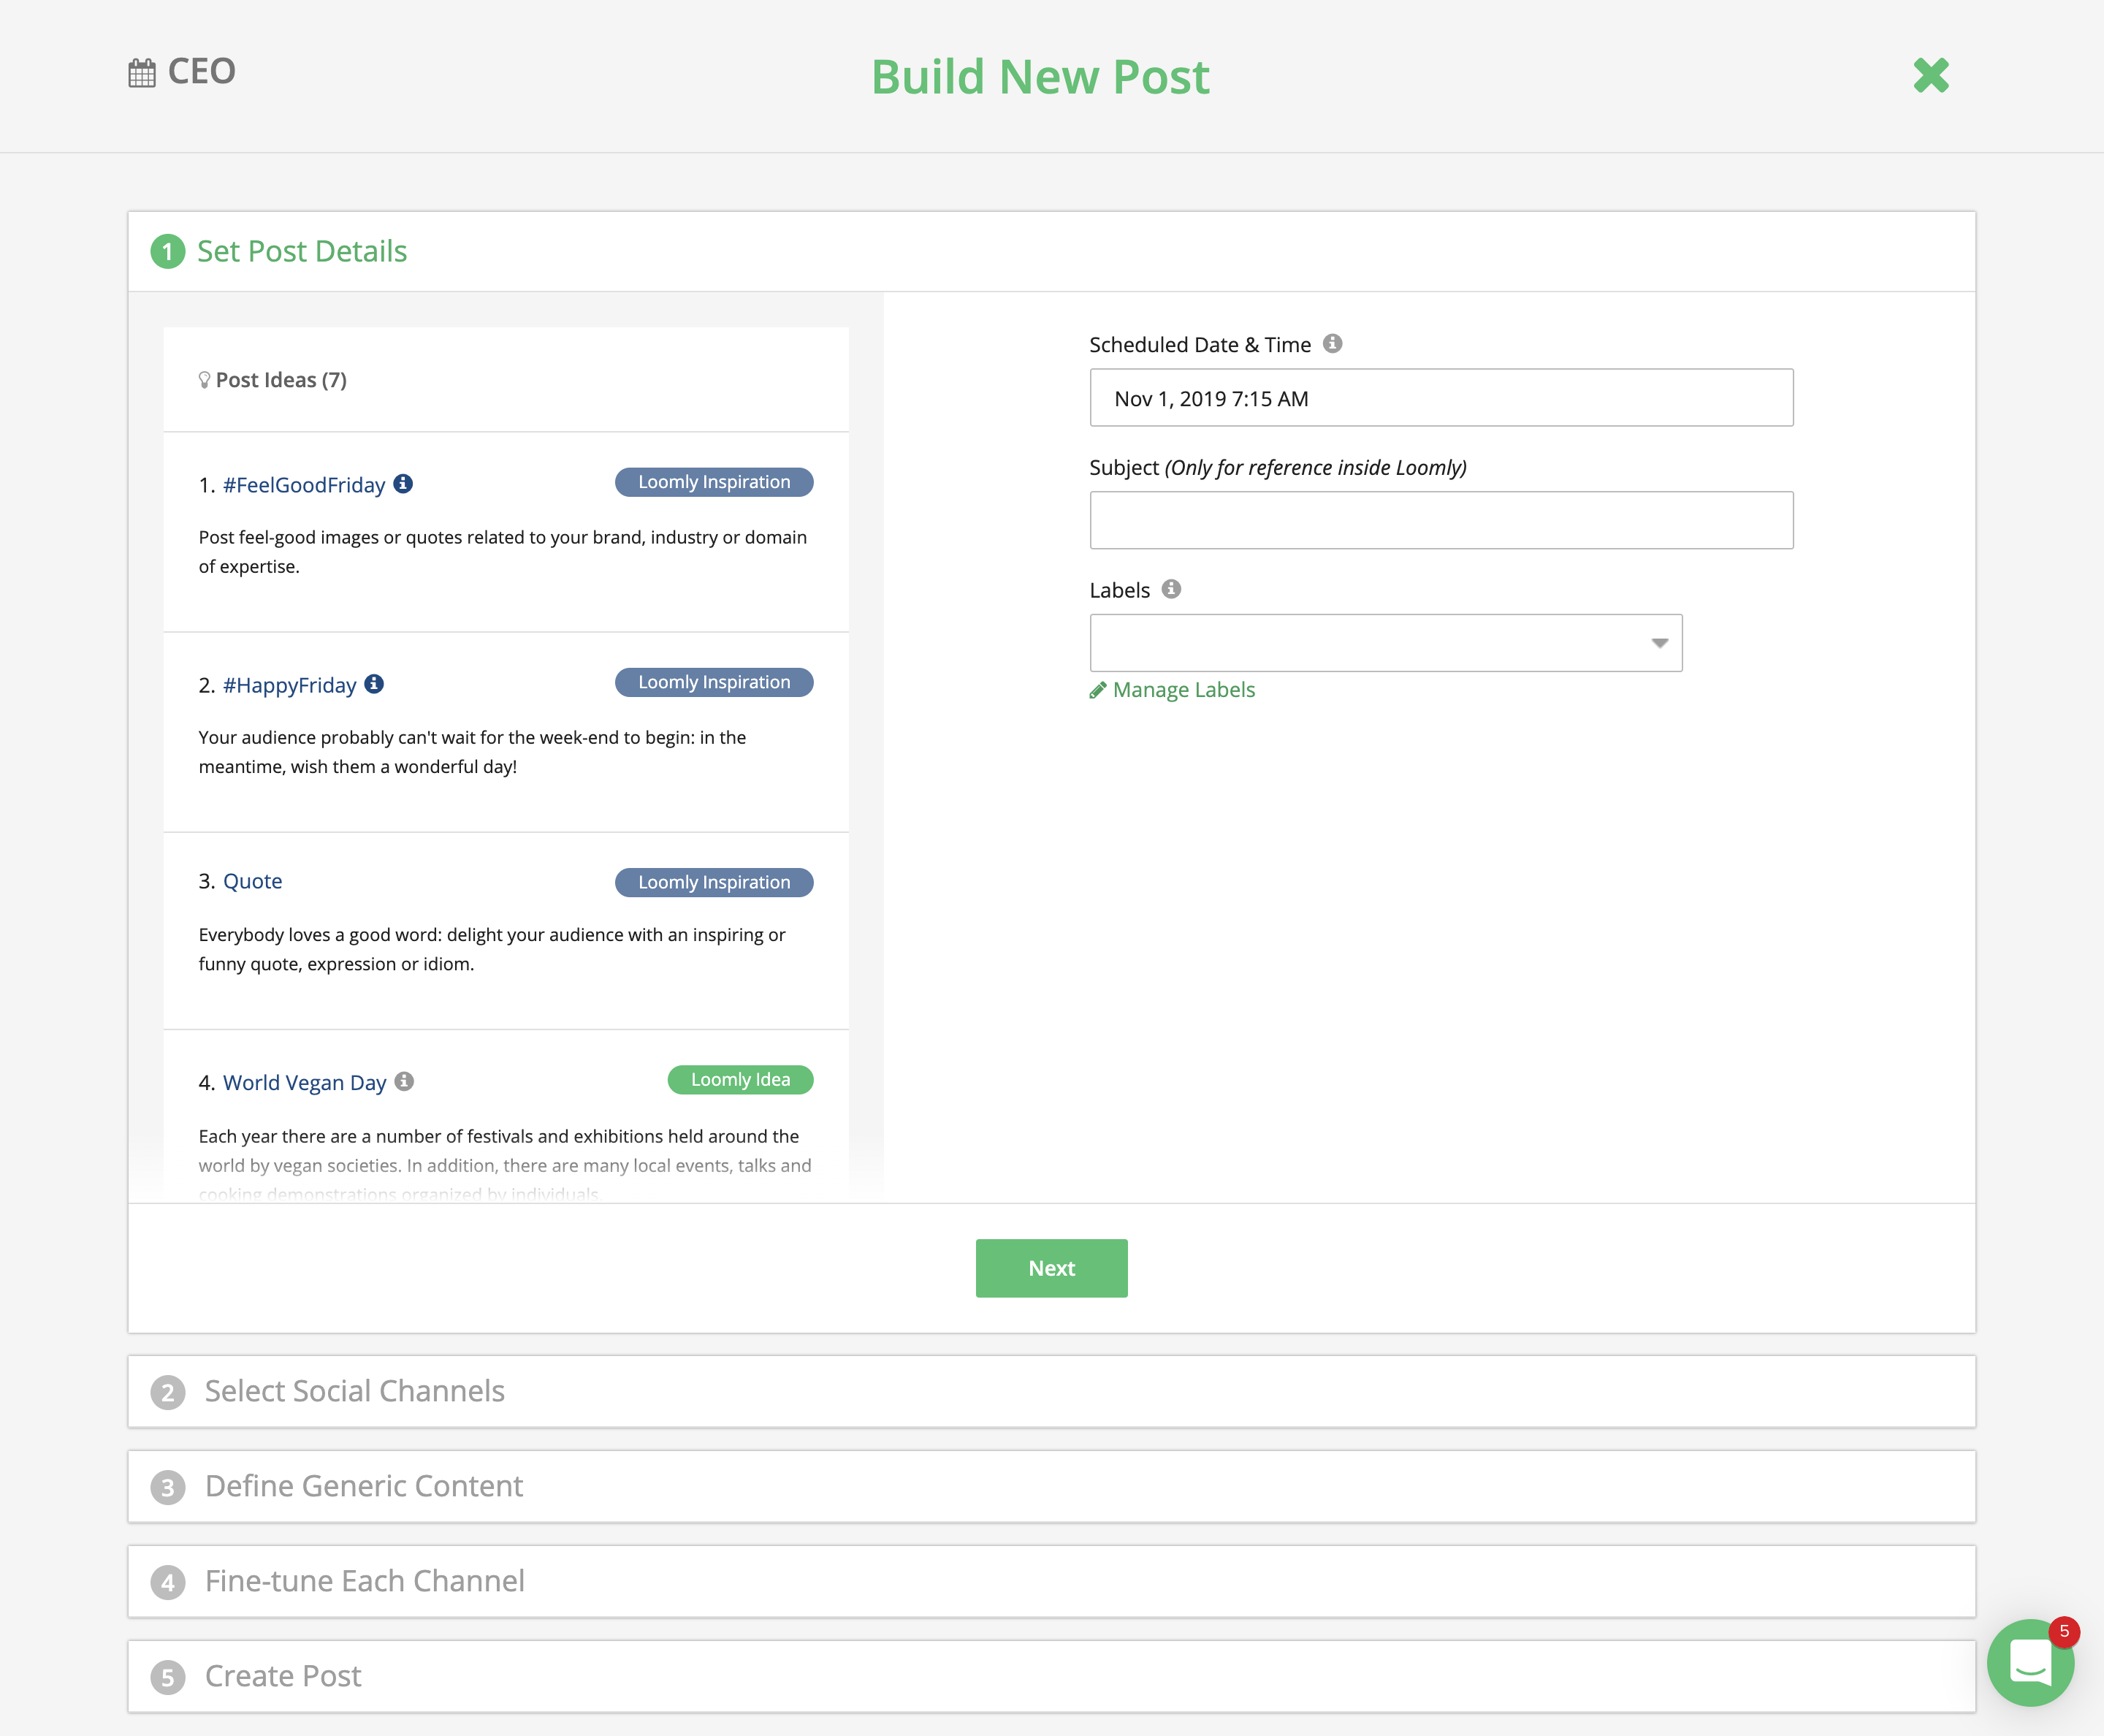Expand Define Generic Content step

point(363,1486)
